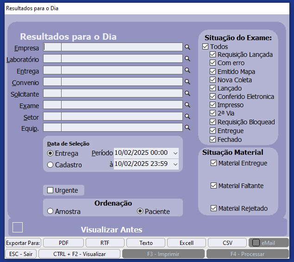Click the search magnifier beside Empresa field
The width and height of the screenshot is (294, 262).
coord(188,47)
